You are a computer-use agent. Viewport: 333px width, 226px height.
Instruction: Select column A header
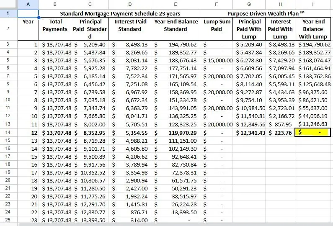28,4
